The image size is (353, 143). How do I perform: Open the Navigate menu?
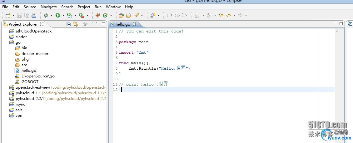pos(49,7)
